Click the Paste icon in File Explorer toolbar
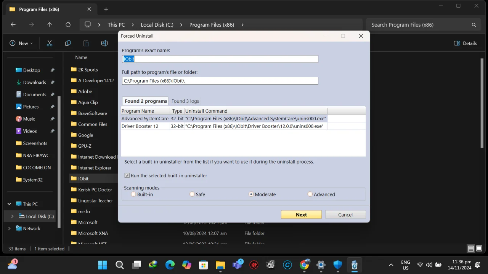The width and height of the screenshot is (488, 274). pos(86,43)
